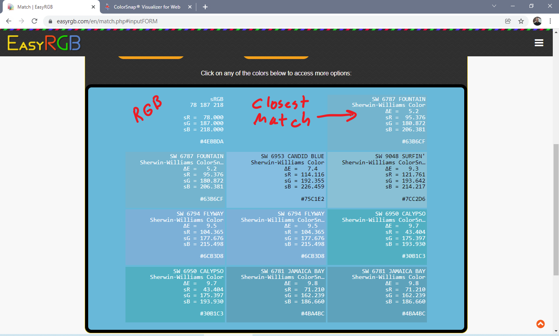Open the Chrome profile avatar
Image resolution: width=559 pixels, height=336 pixels.
click(x=537, y=21)
